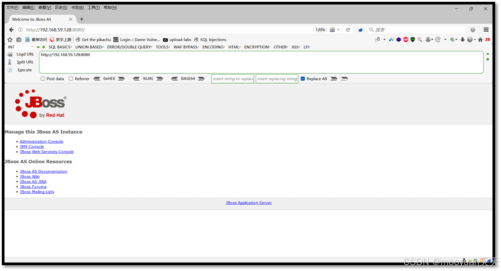
Task: Expand the UNION BASED menu
Action: (x=90, y=47)
